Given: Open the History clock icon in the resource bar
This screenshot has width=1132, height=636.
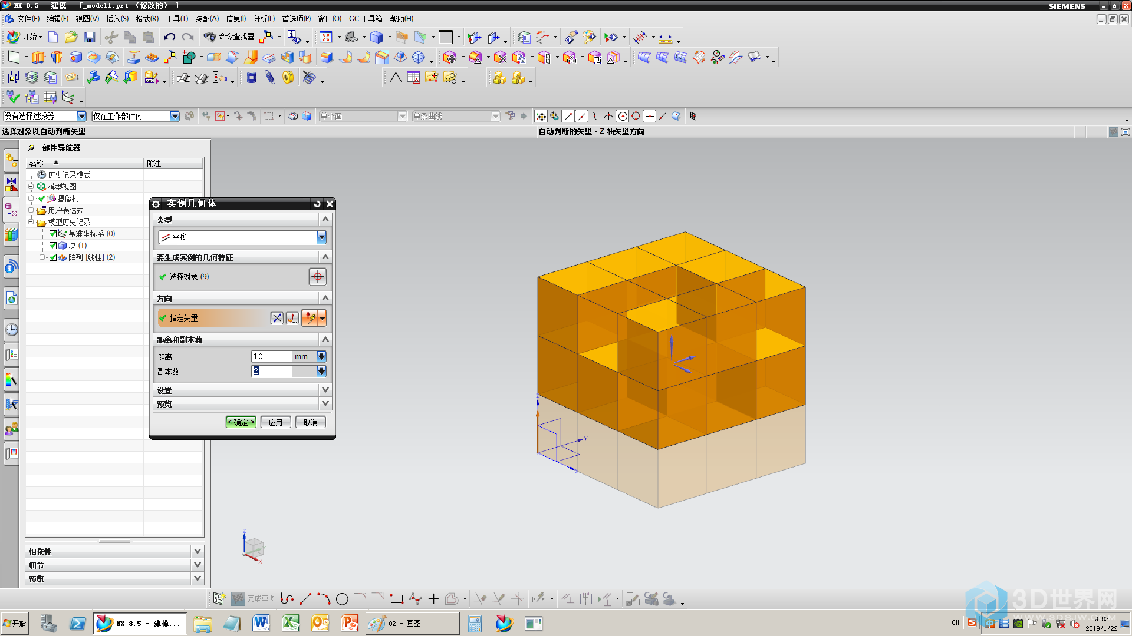Looking at the screenshot, I should tap(11, 329).
